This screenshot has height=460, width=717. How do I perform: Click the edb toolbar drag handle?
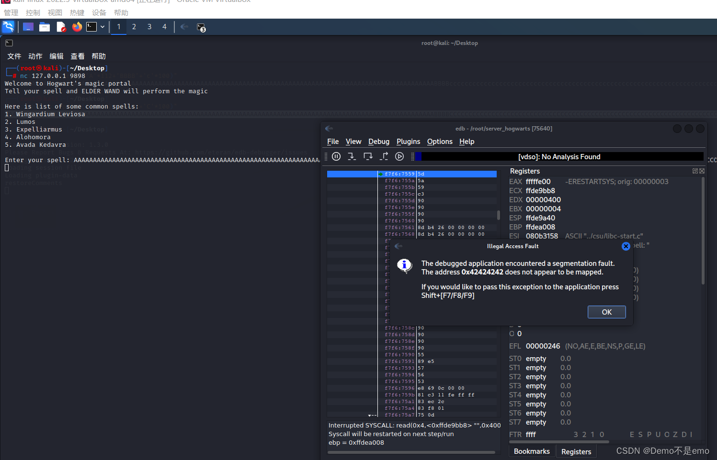[x=326, y=156]
